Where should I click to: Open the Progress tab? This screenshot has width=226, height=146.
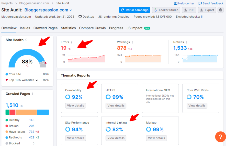click(116, 28)
